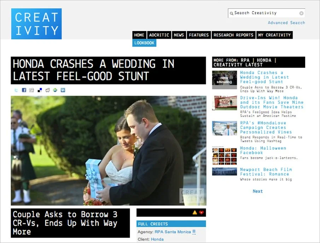Screen dimensions: 320x243
Task: Click Creativity Latest in More From header
Action: 238,65
